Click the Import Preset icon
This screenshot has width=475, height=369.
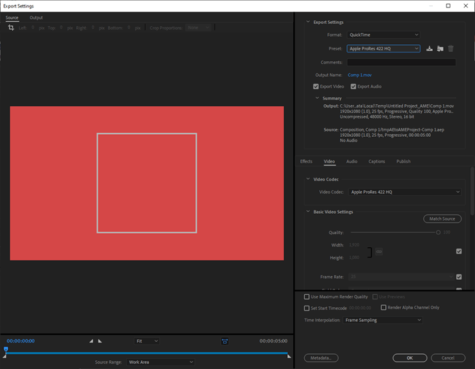(x=440, y=48)
